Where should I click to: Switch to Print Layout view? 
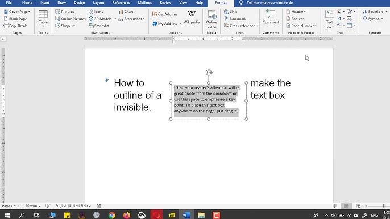346,205
